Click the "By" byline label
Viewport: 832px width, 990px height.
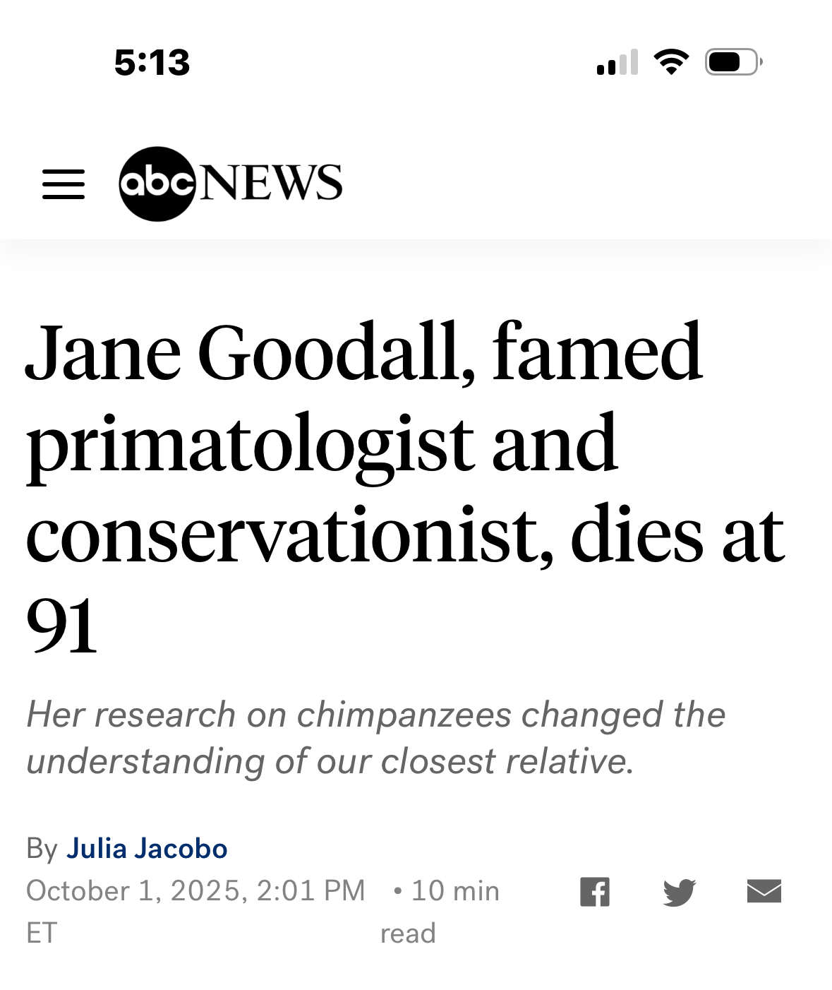click(41, 848)
